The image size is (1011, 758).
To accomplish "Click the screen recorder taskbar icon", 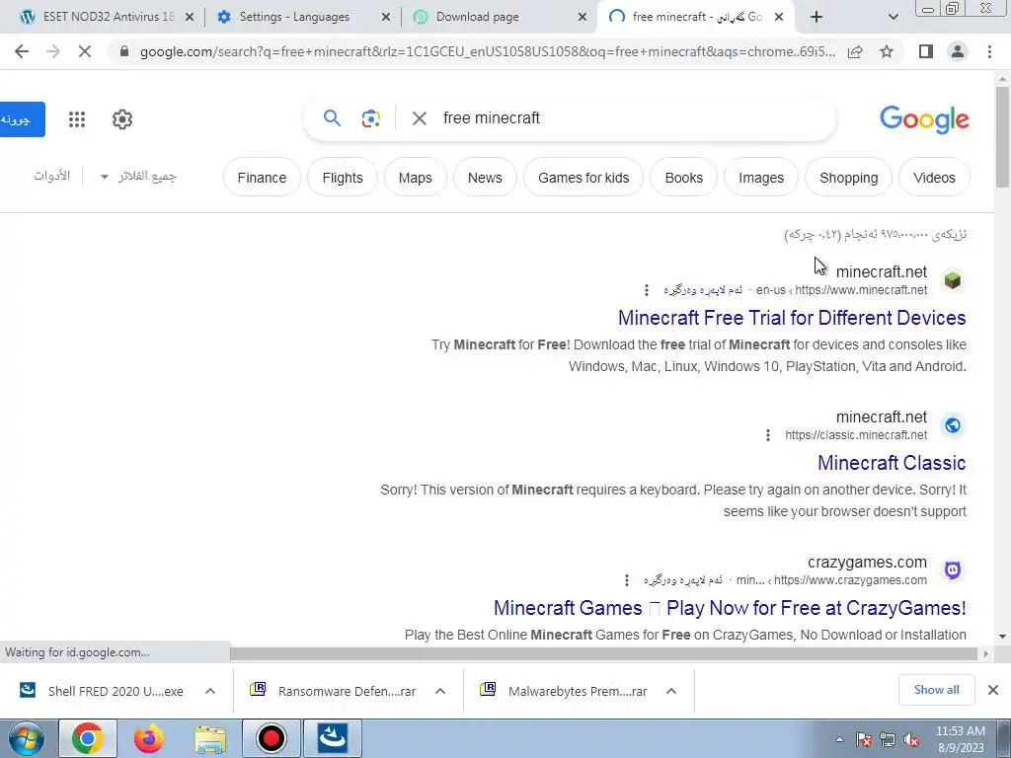I will pyautogui.click(x=271, y=738).
